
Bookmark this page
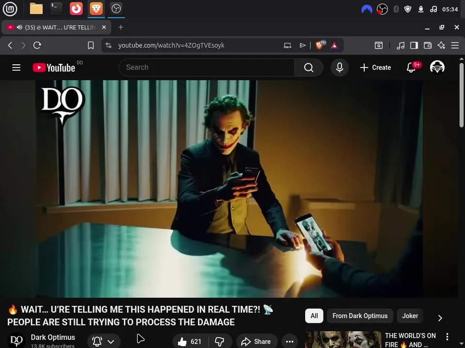click(x=91, y=45)
